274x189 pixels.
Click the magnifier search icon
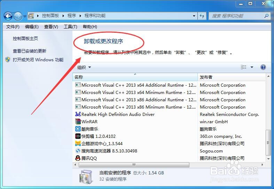point(266,16)
